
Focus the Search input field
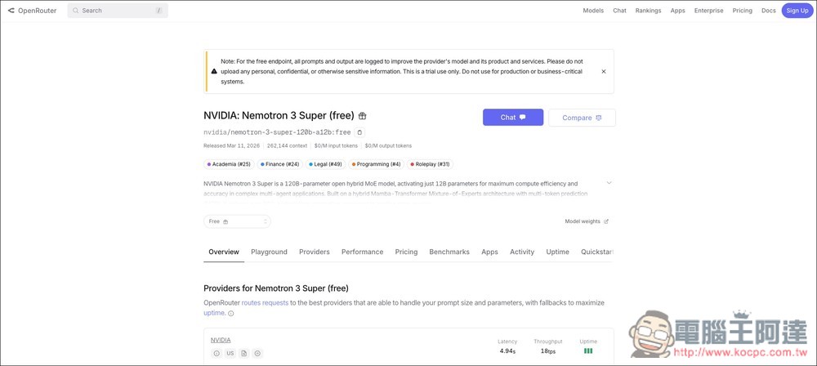click(x=118, y=11)
